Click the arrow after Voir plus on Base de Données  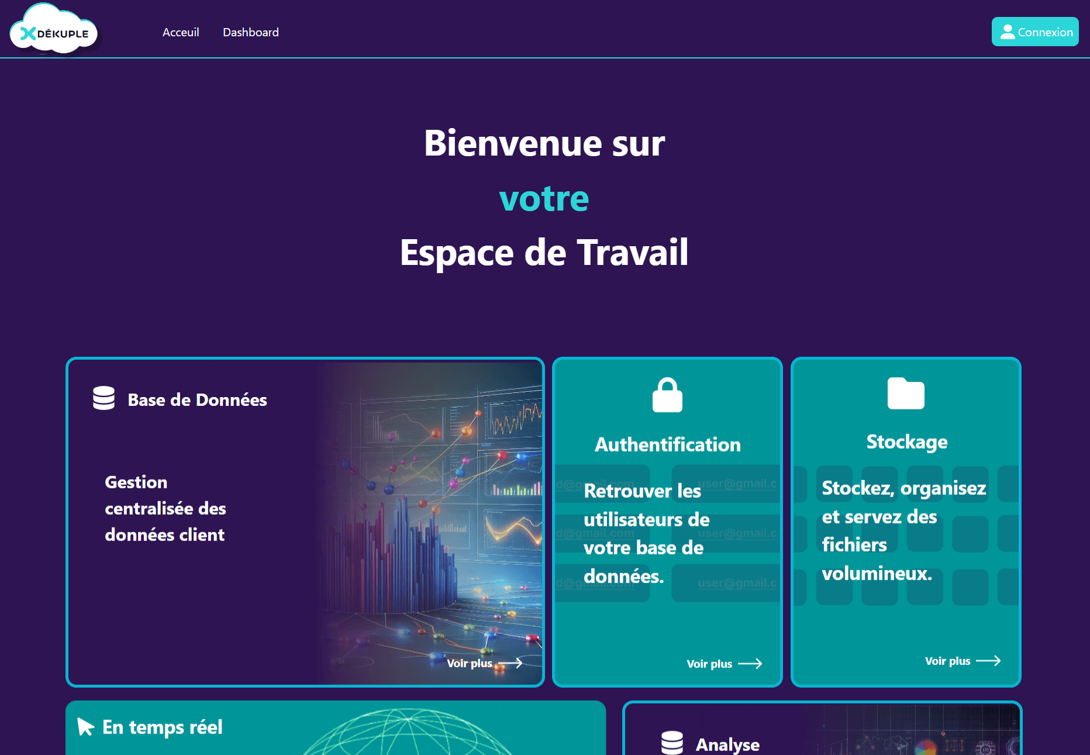coord(509,663)
